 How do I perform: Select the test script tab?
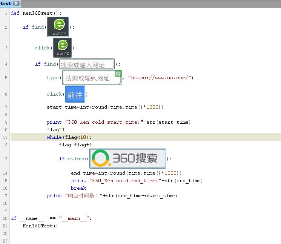coord(10,3)
